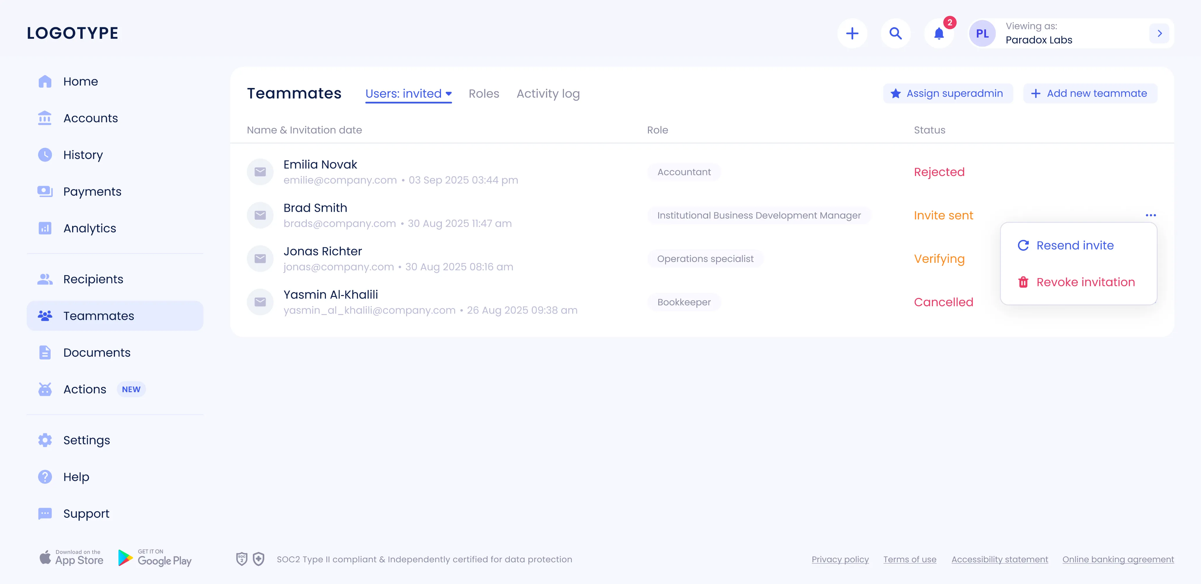1201x584 pixels.
Task: Open search with magnifier icon
Action: 895,33
